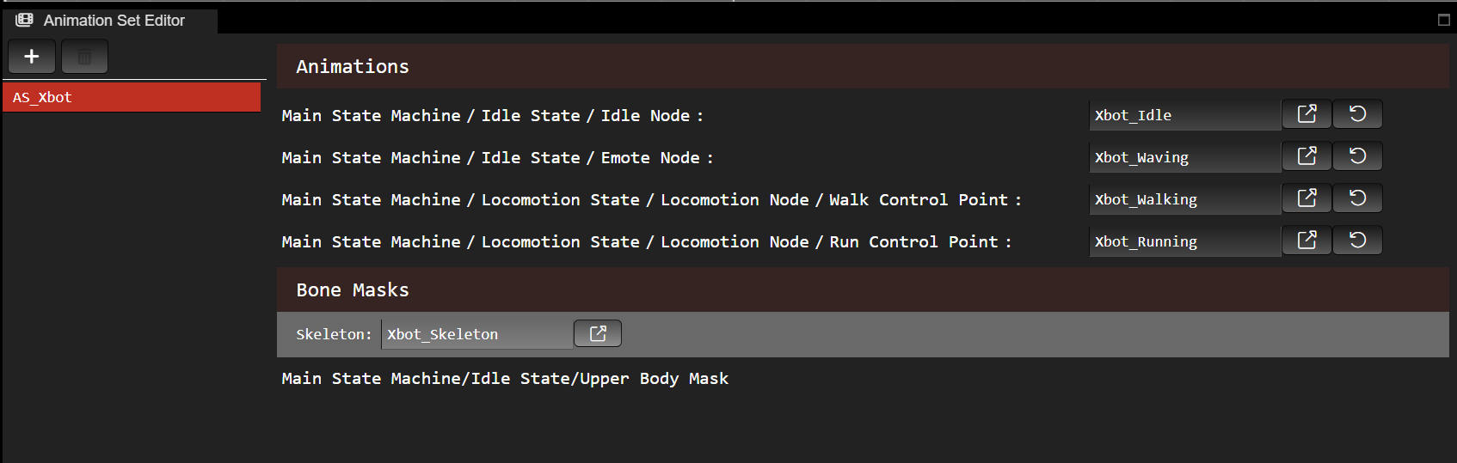
Task: Reset the Emote Node animation
Action: click(x=1357, y=156)
